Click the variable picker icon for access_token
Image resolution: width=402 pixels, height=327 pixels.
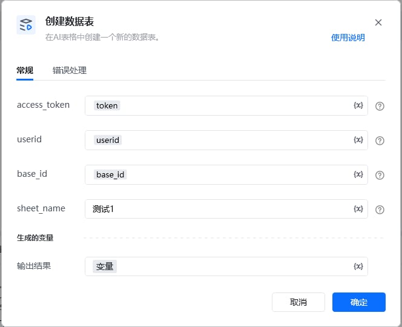click(x=358, y=105)
